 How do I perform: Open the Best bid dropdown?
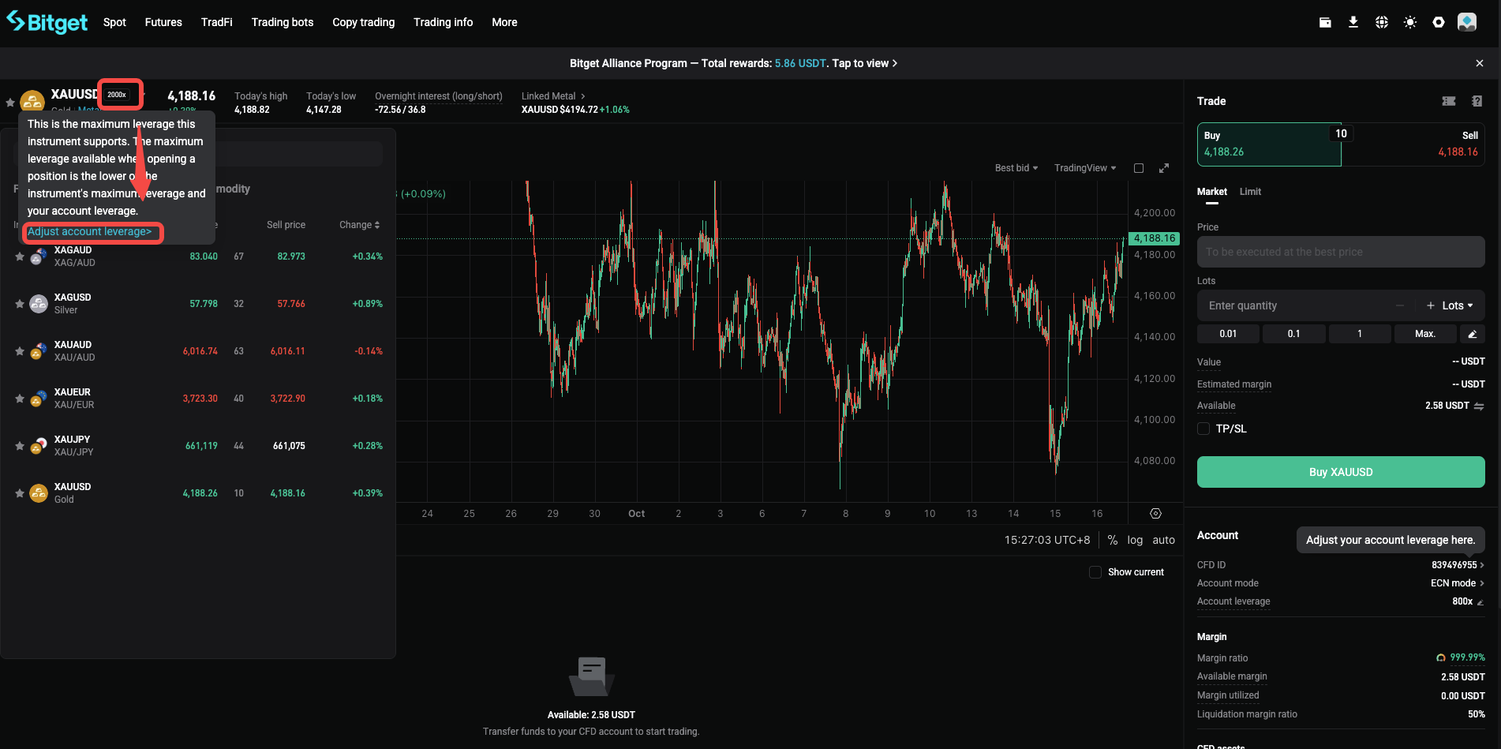[1016, 168]
